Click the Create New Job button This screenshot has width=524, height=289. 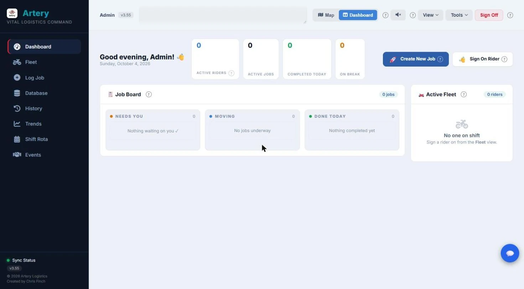416,59
